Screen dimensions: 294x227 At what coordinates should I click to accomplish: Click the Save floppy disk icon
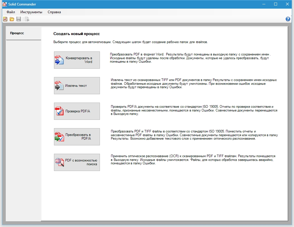19,19
